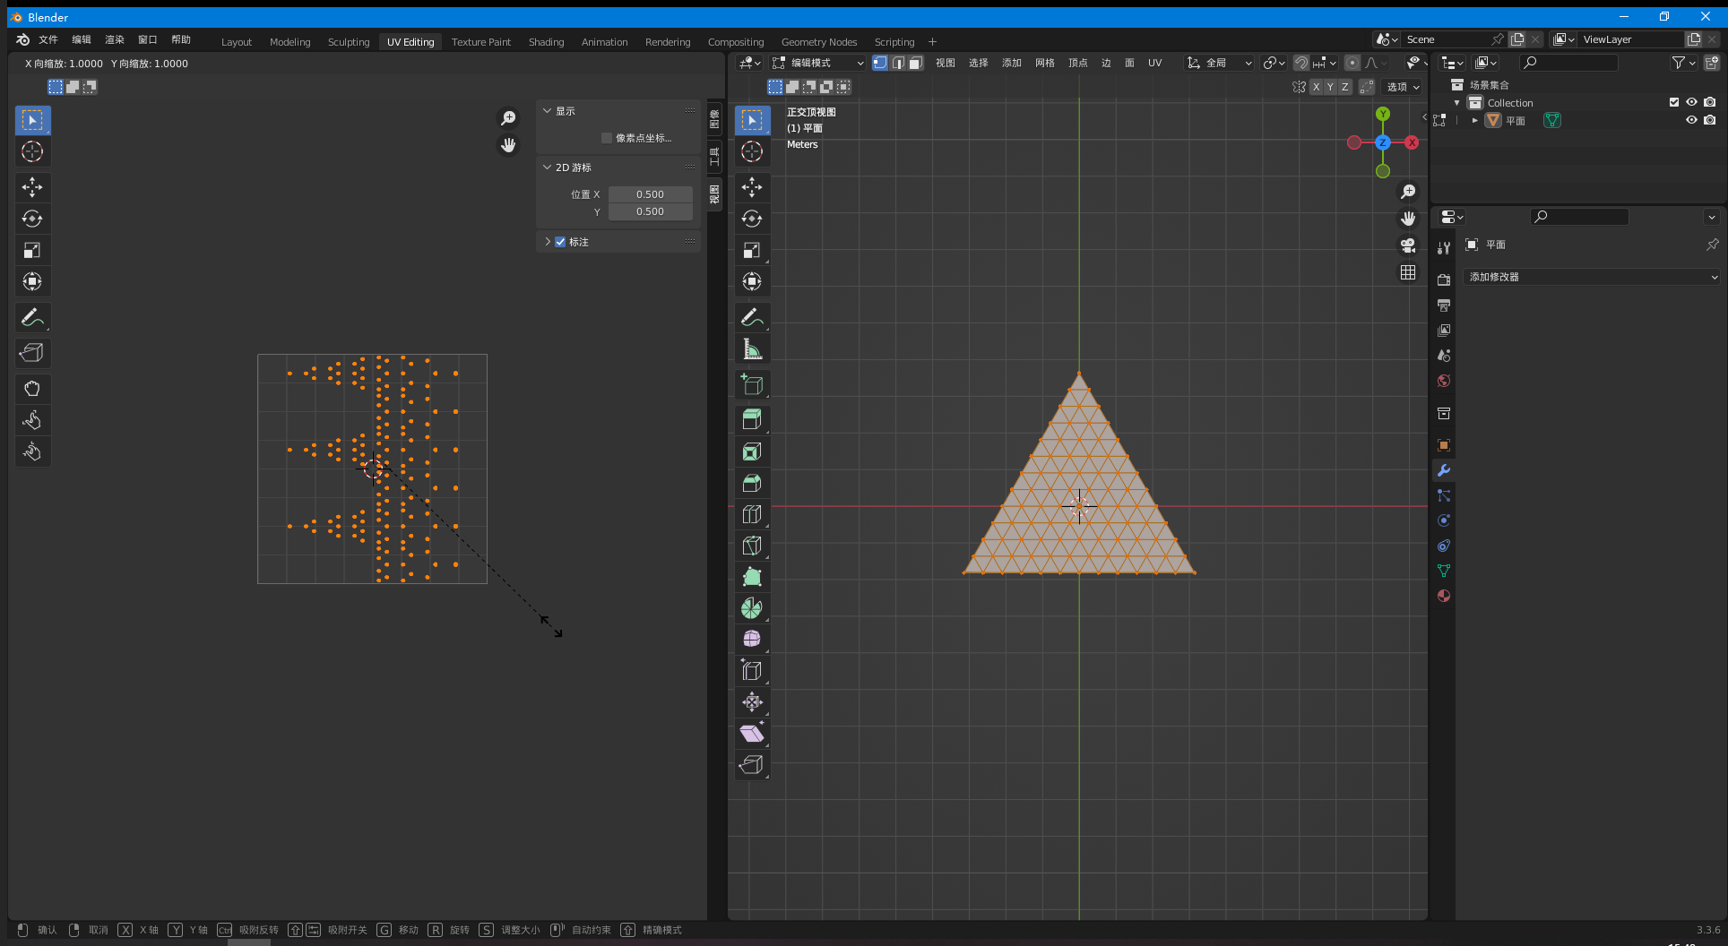1728x946 pixels.
Task: Collapse the 2D 游标 cursor panel
Action: [548, 168]
